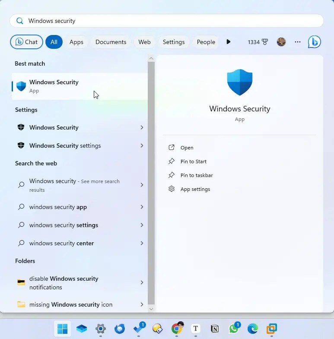
Task: Click the search magnifier icon in search box
Action: tap(20, 21)
